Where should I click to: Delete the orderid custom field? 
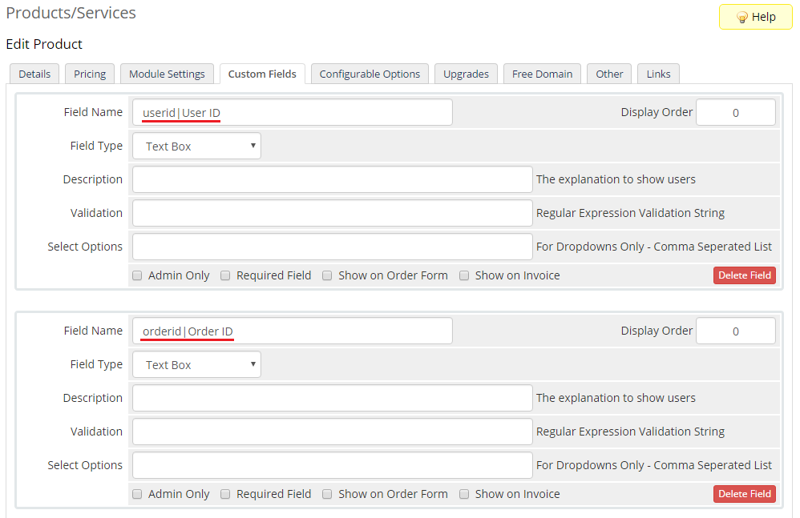pyautogui.click(x=744, y=494)
